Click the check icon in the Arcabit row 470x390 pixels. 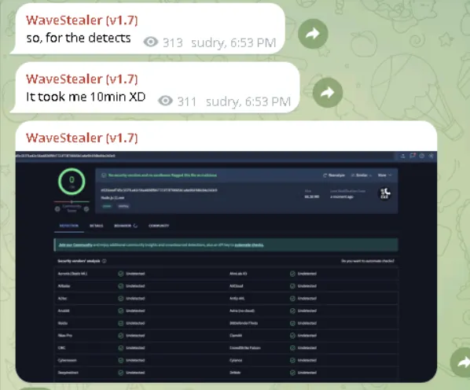pyautogui.click(x=121, y=311)
